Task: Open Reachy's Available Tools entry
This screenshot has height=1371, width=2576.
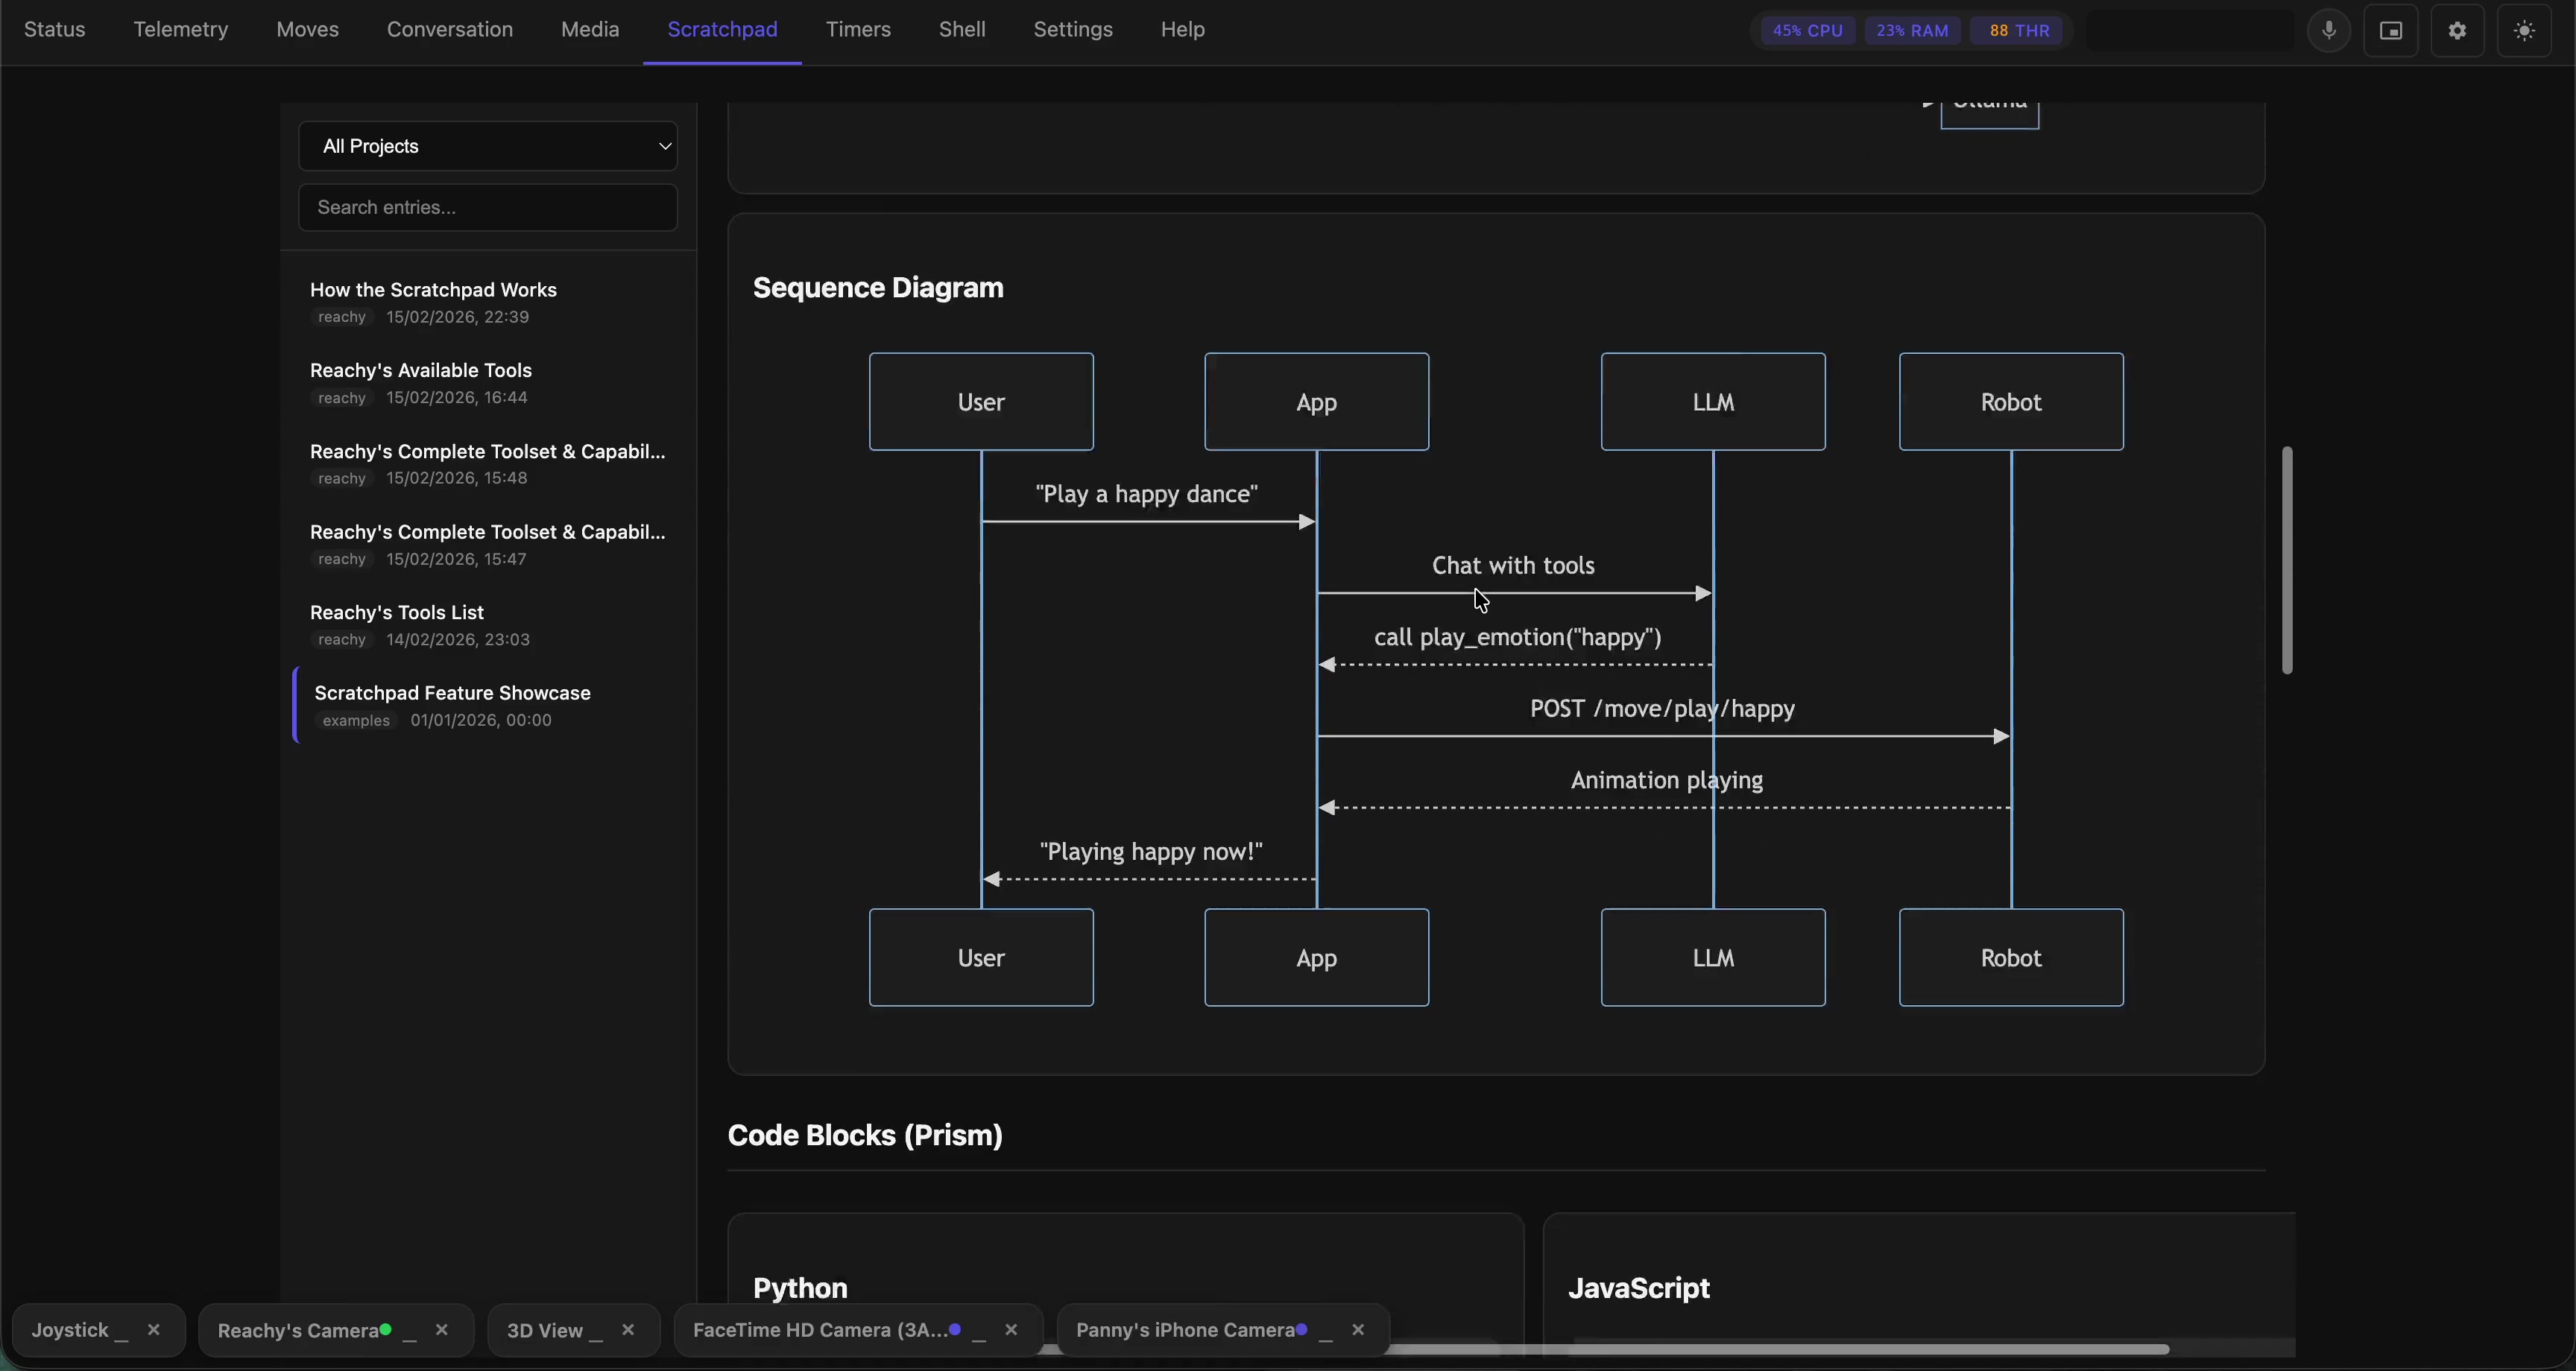Action: tap(488, 383)
